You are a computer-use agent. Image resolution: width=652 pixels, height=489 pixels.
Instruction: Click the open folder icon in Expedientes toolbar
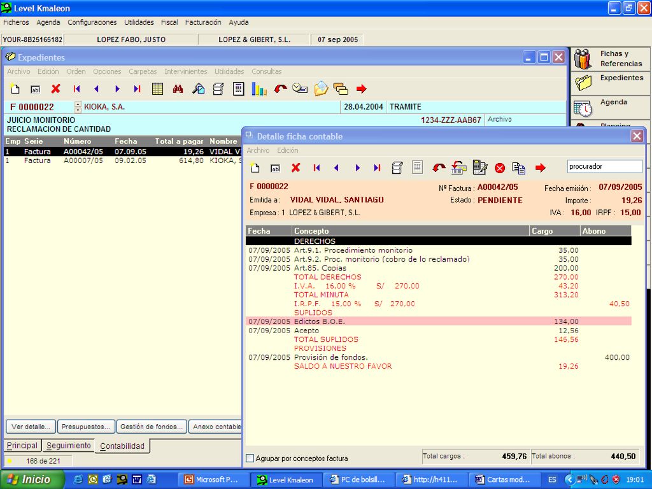pos(321,89)
